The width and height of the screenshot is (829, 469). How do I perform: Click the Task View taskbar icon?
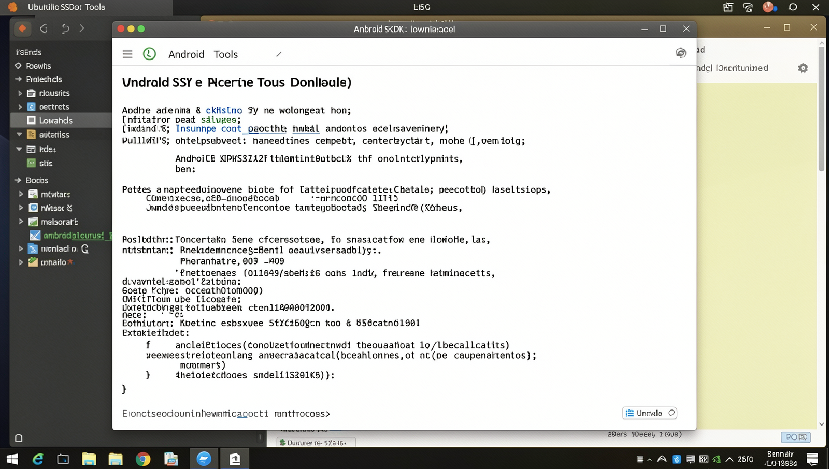[63, 459]
